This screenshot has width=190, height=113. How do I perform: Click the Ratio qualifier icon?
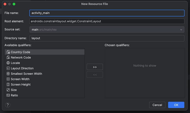pos(8,95)
